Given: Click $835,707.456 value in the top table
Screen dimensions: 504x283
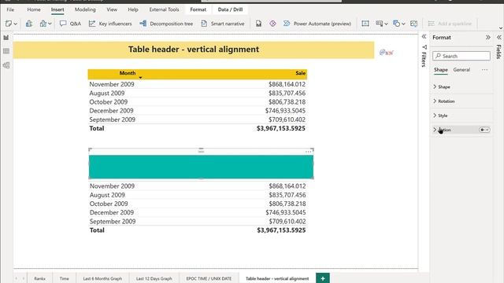Looking at the screenshot, I should click(287, 93).
